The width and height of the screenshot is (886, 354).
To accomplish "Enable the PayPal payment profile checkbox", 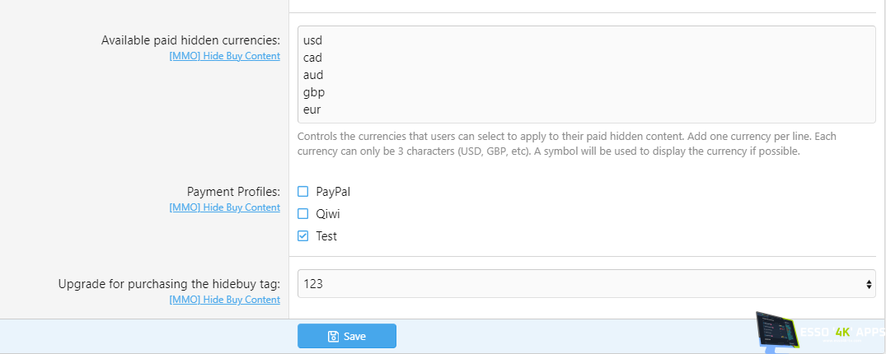I will coord(303,192).
